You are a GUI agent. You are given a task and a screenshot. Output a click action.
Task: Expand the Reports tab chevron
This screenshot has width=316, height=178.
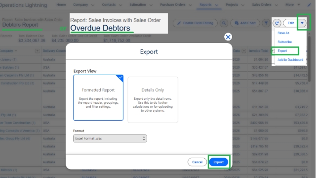pyautogui.click(x=216, y=5)
